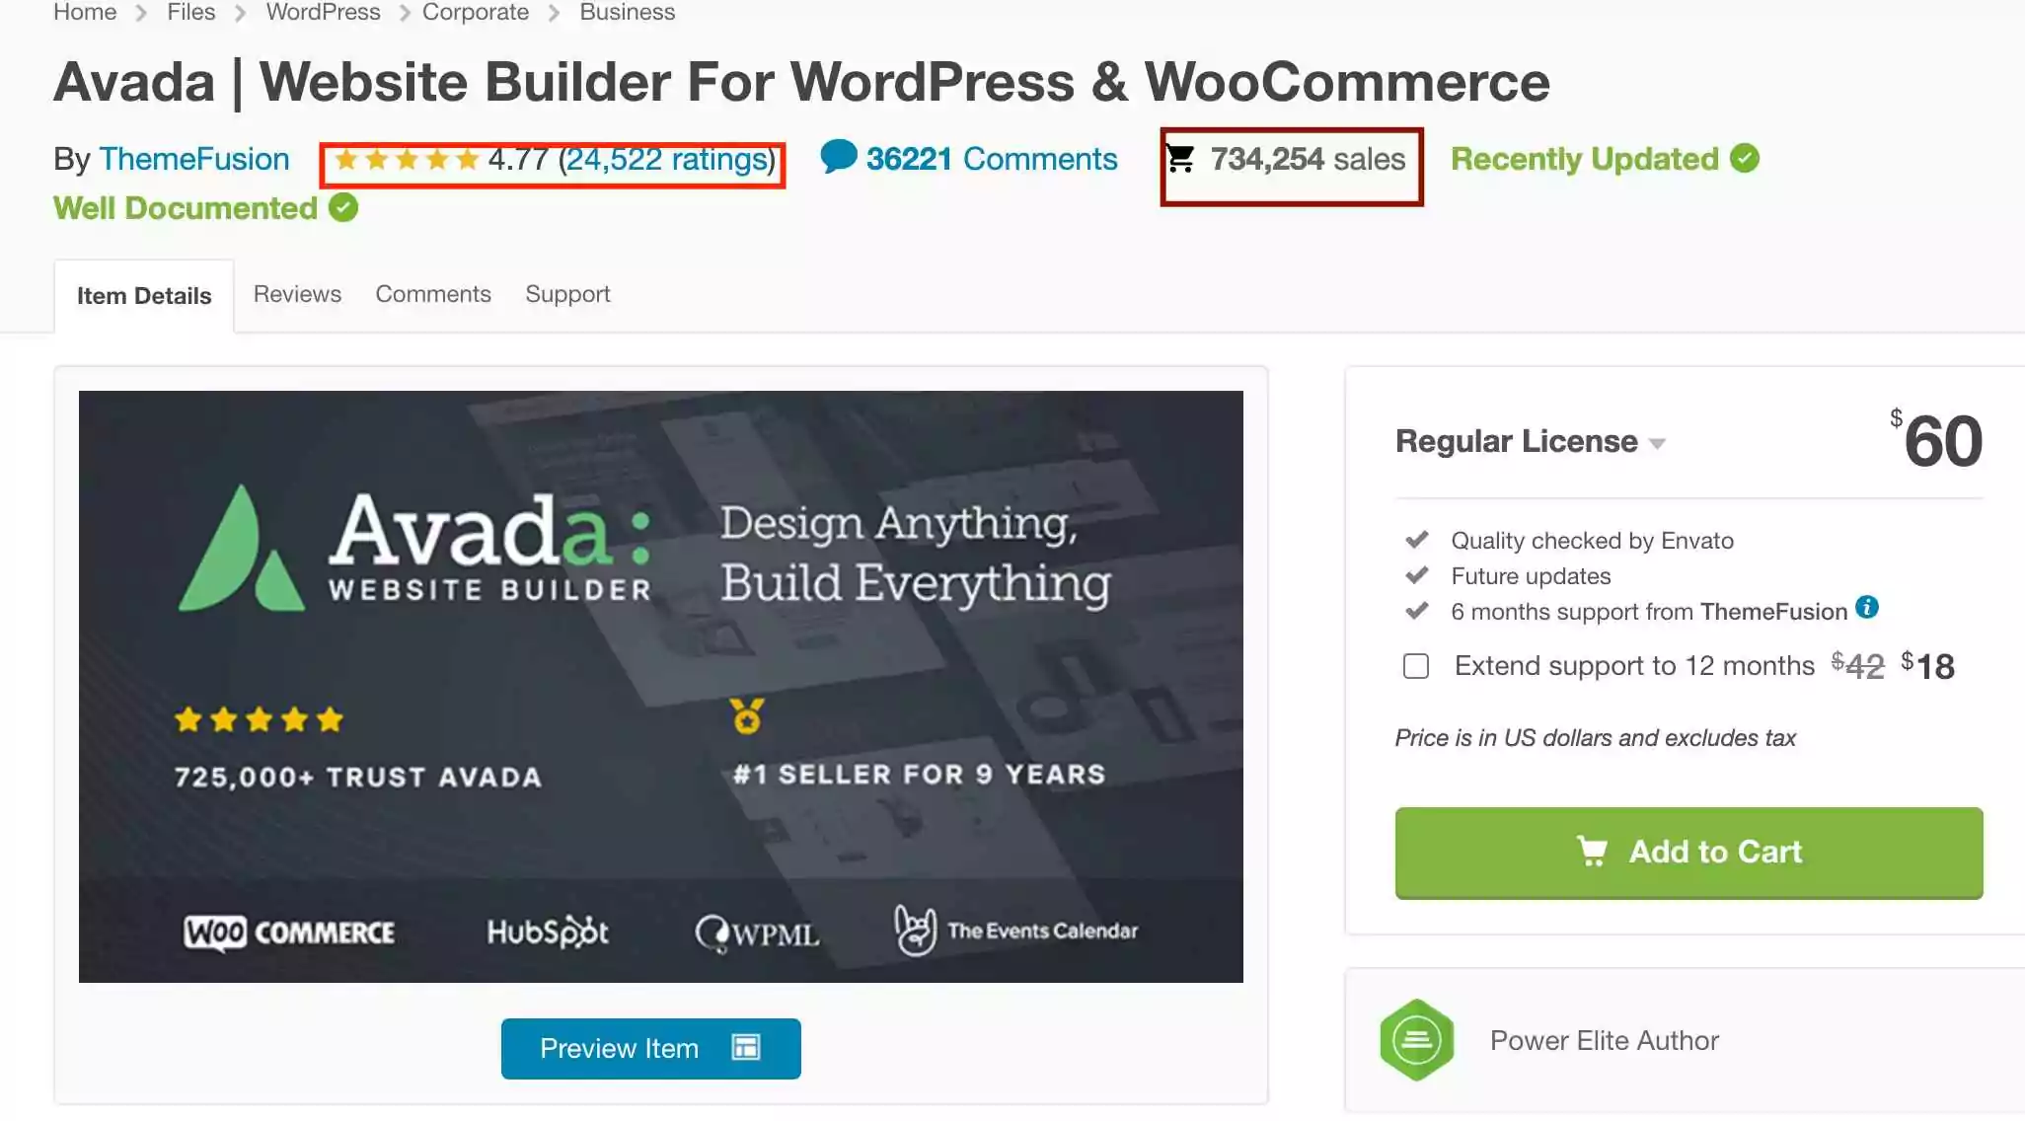Switch to the Reviews tab

click(x=297, y=294)
